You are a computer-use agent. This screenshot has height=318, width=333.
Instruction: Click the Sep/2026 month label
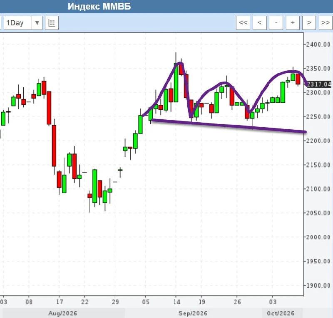tap(193, 313)
